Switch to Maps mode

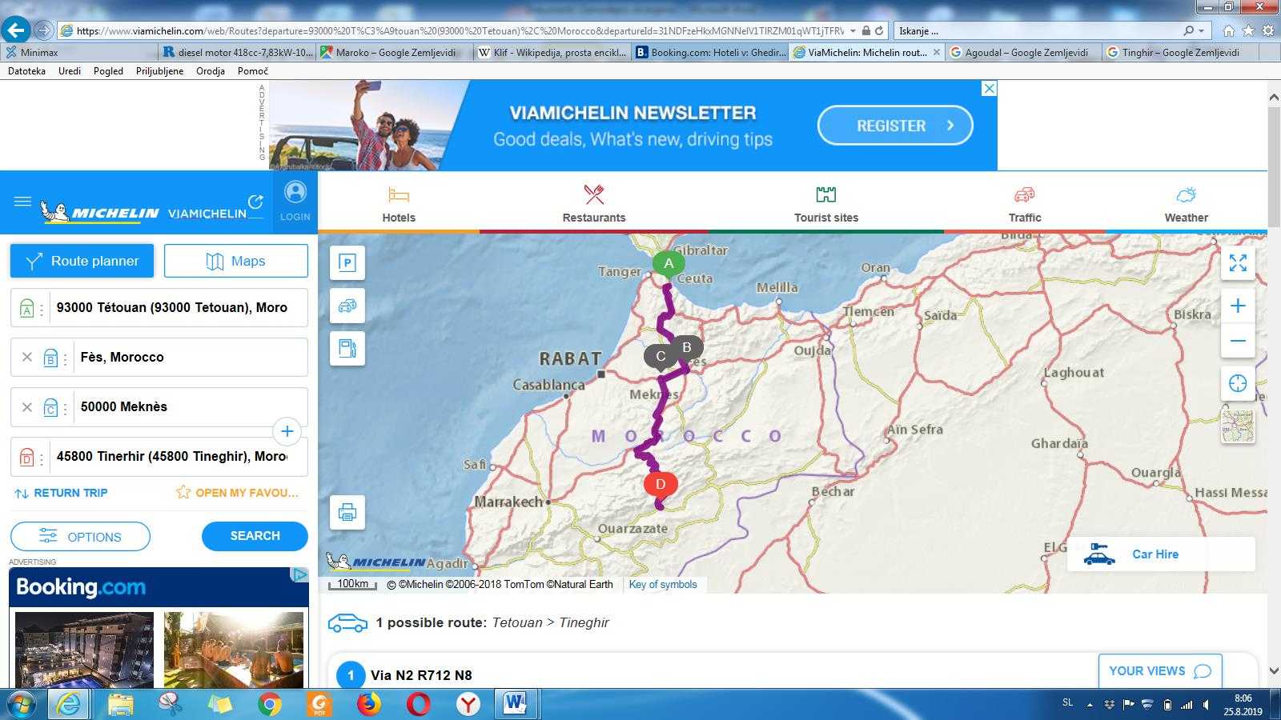236,261
